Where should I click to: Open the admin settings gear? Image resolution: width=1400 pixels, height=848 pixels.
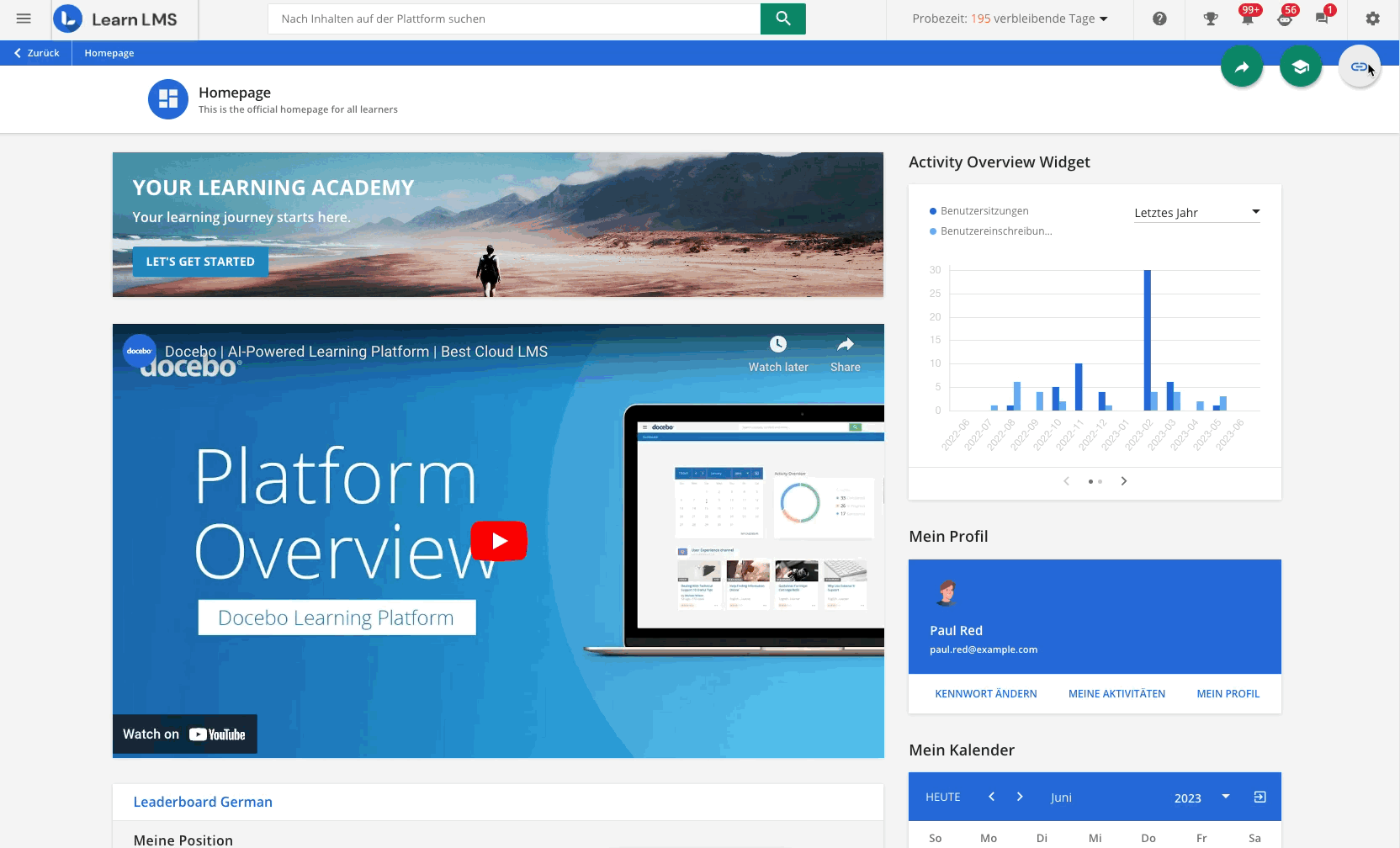(x=1372, y=19)
